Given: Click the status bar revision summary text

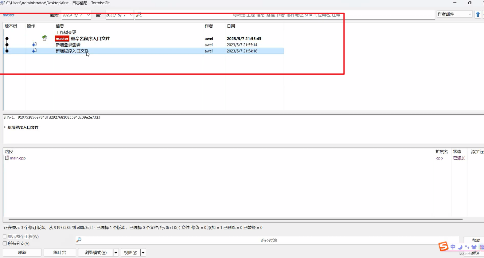Looking at the screenshot, I should pos(133,228).
